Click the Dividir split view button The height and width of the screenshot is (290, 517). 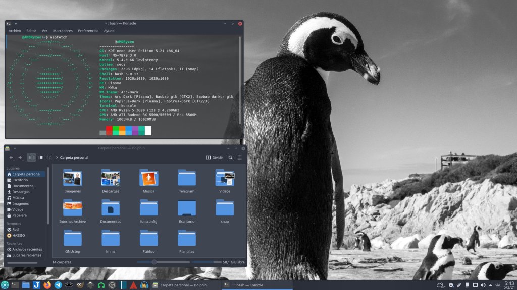click(x=215, y=157)
